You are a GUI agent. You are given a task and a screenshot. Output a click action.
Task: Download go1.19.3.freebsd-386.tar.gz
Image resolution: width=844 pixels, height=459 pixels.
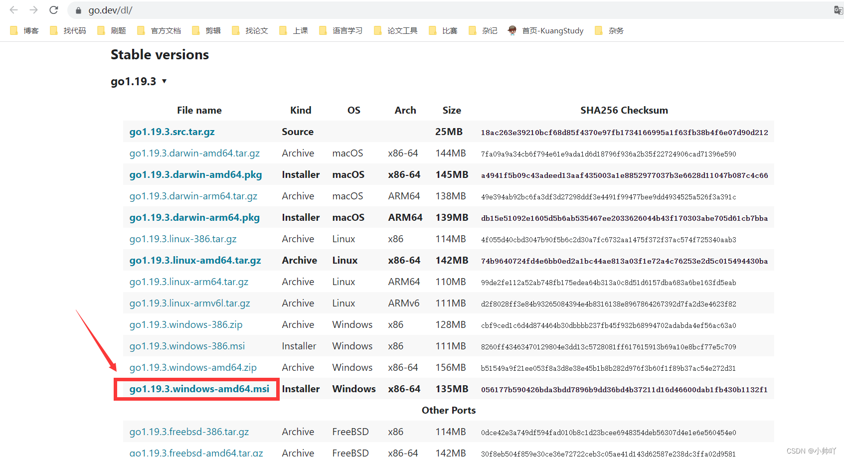(x=189, y=432)
